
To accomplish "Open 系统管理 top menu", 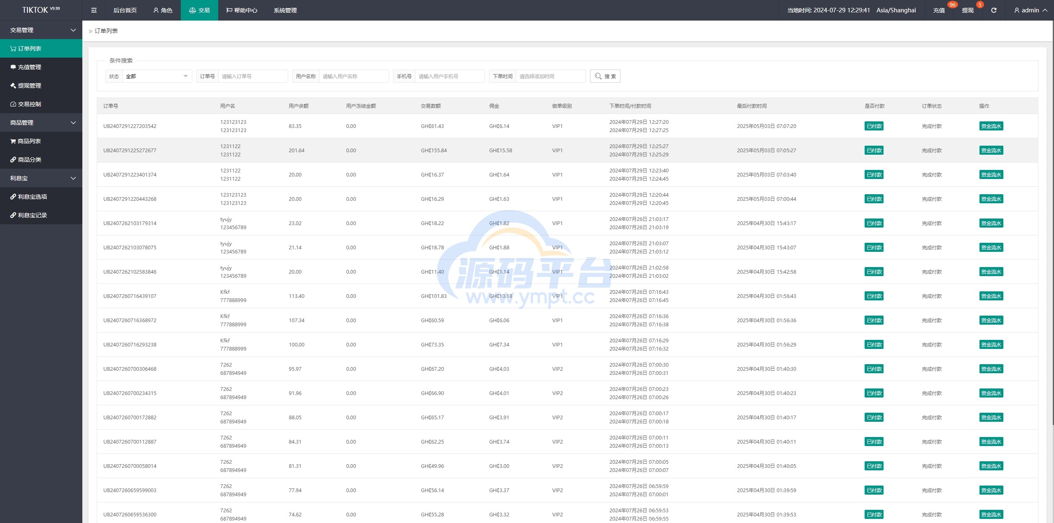I will (285, 10).
